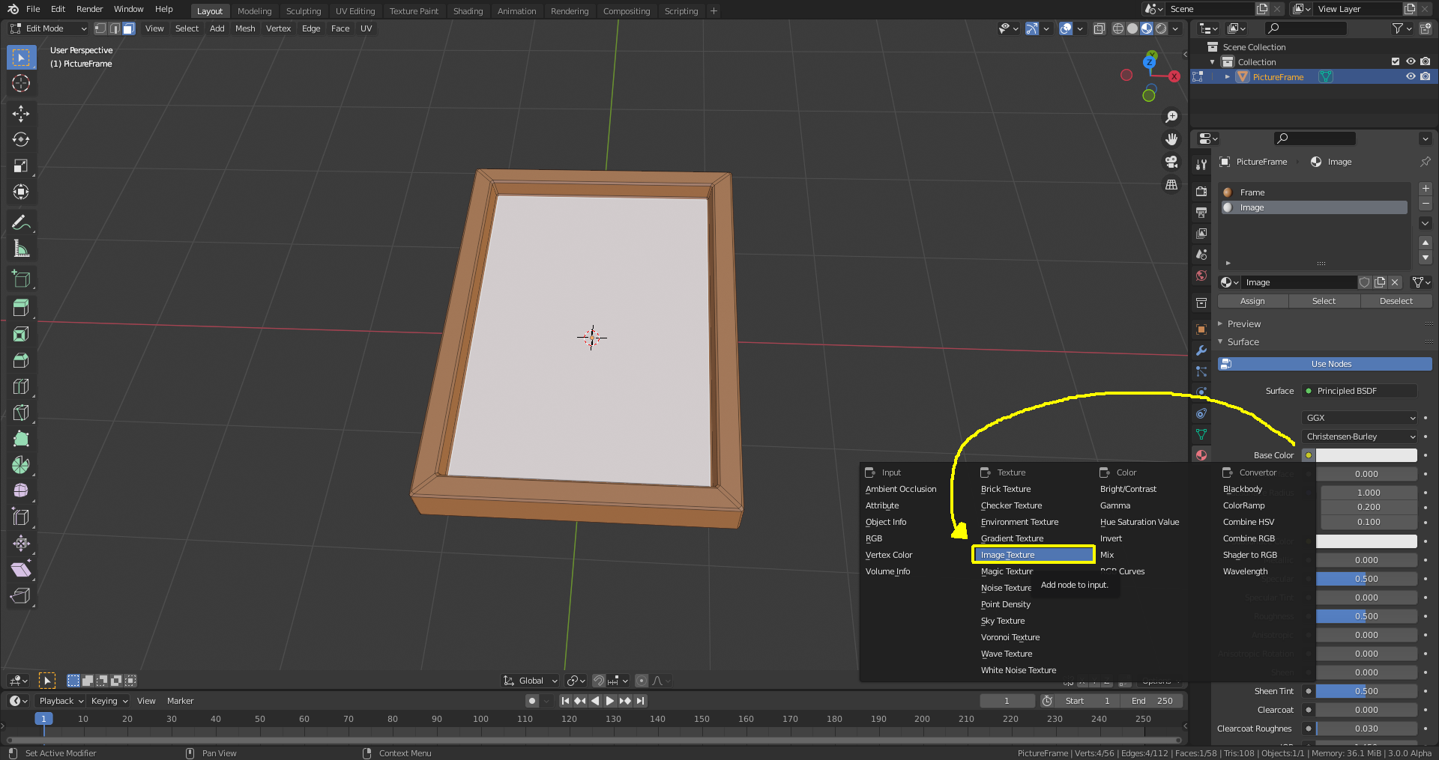Collapse the Surface panel section
Screen dimensions: 1439x760
click(x=1240, y=341)
